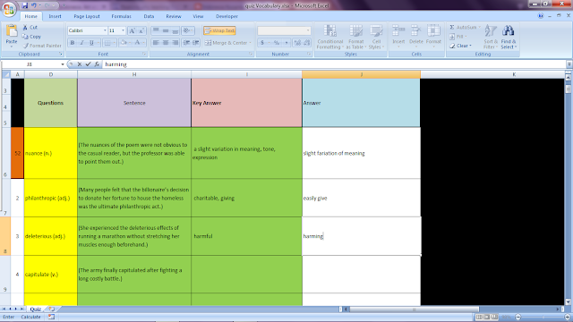
Task: Toggle the Wrap Text option
Action: coord(219,30)
